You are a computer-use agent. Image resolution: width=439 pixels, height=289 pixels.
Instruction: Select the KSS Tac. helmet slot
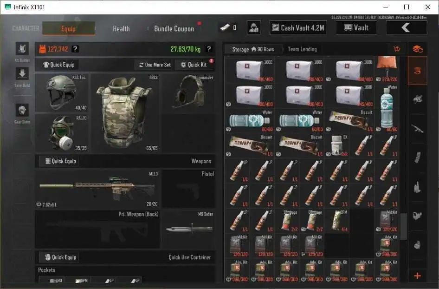click(62, 93)
